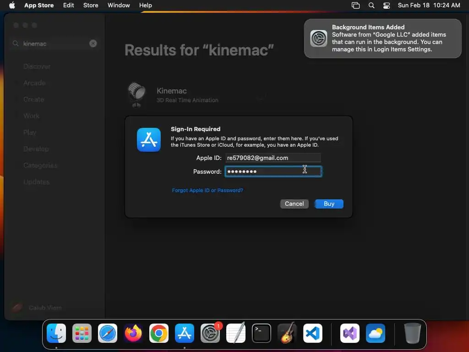469x352 pixels.
Task: Open the Edit menu
Action: [69, 5]
